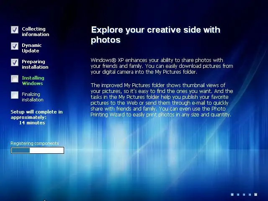Click the 'Dynamic Update' step label
Image resolution: width=268 pixels, height=201 pixels.
point(32,48)
